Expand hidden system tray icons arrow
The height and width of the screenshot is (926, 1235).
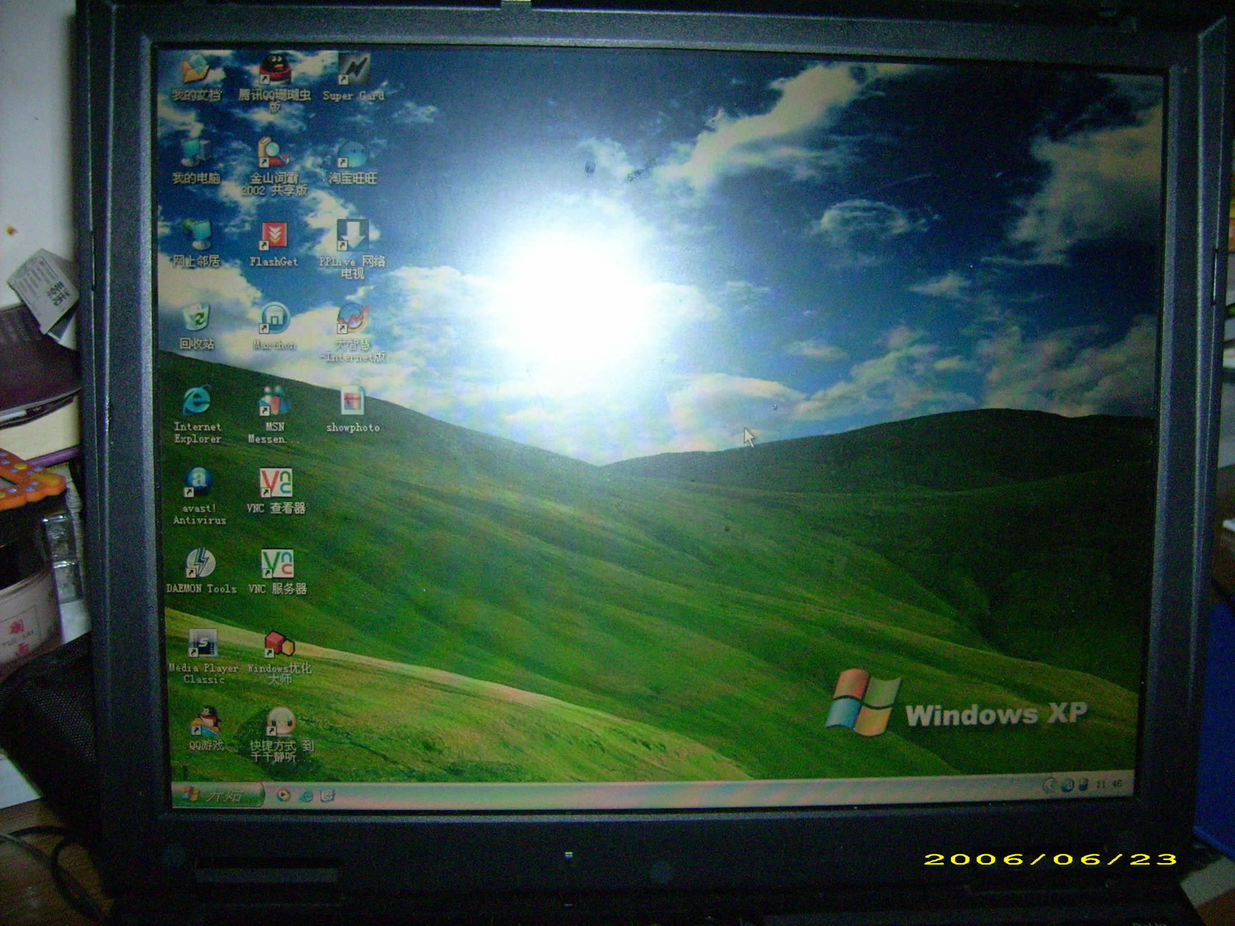point(1049,786)
